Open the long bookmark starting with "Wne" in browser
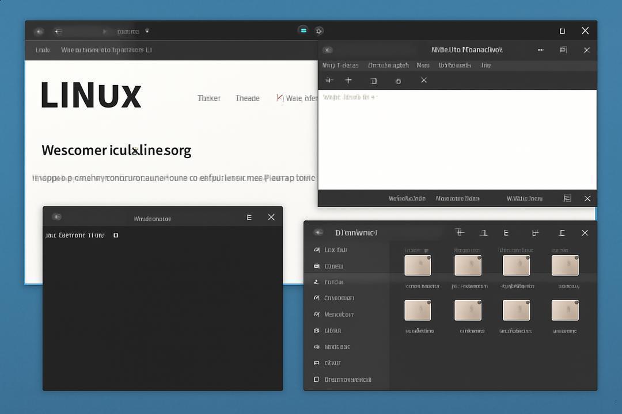 [x=107, y=50]
